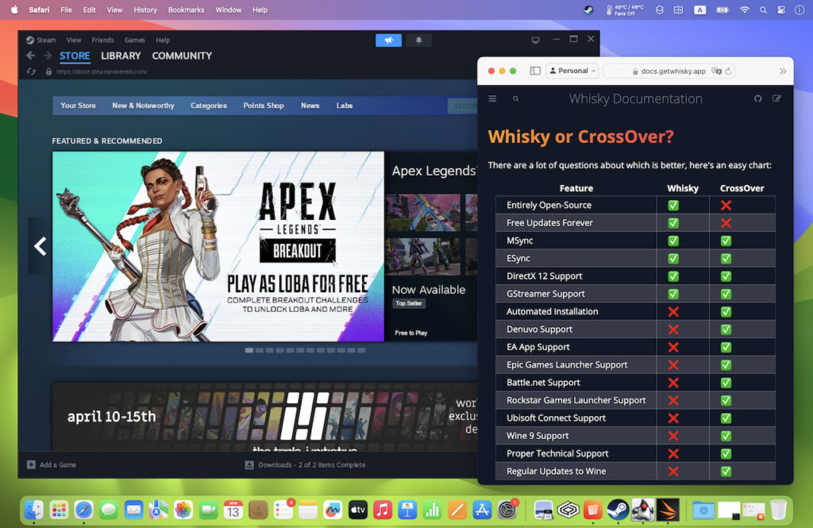Launch Steam from the dock
Viewport: 813px width, 528px height.
click(x=618, y=509)
